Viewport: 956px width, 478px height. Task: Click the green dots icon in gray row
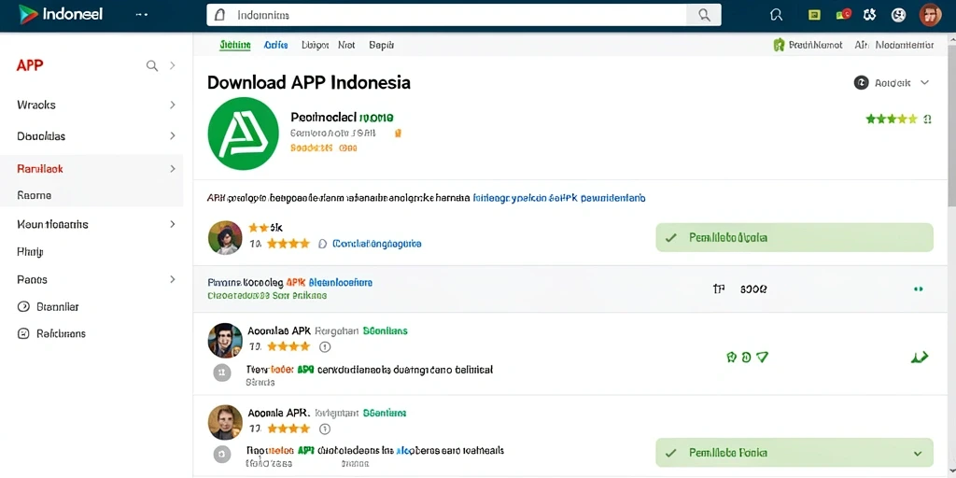(918, 289)
